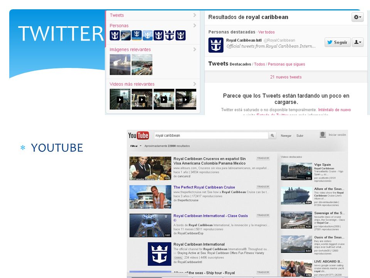The image size is (370, 278).
Task: Open the Allure of the Seas featured thumbnail
Action: click(x=296, y=195)
